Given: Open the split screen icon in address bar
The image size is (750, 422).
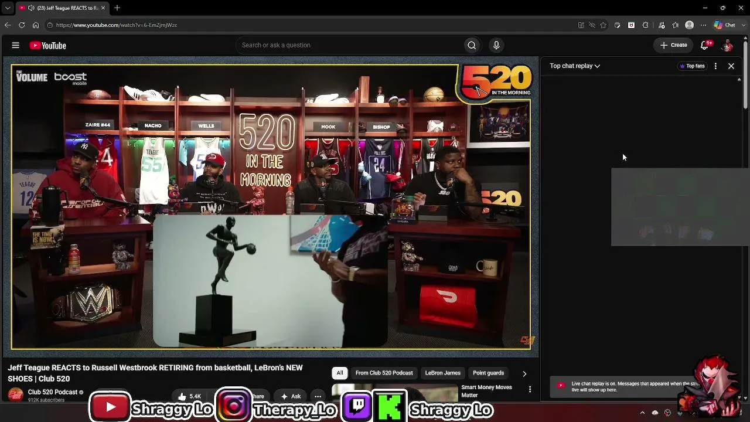Looking at the screenshot, I should tap(581, 25).
